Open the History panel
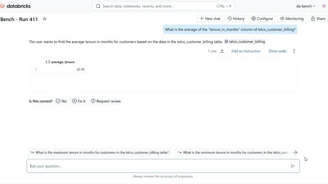Image resolution: width=328 pixels, height=184 pixels. (236, 18)
